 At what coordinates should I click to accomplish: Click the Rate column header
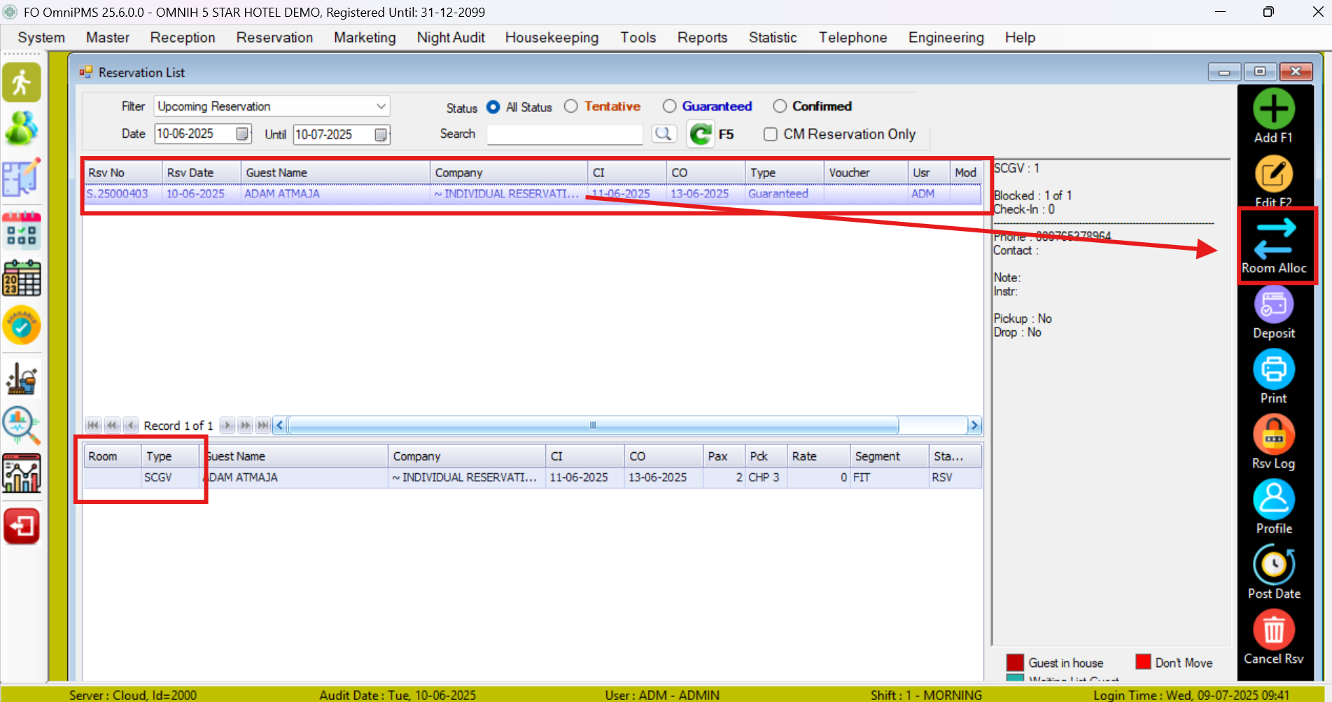(x=818, y=456)
